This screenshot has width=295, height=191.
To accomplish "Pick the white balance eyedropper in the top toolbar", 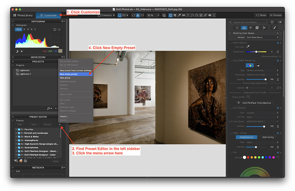I will pos(179,15).
